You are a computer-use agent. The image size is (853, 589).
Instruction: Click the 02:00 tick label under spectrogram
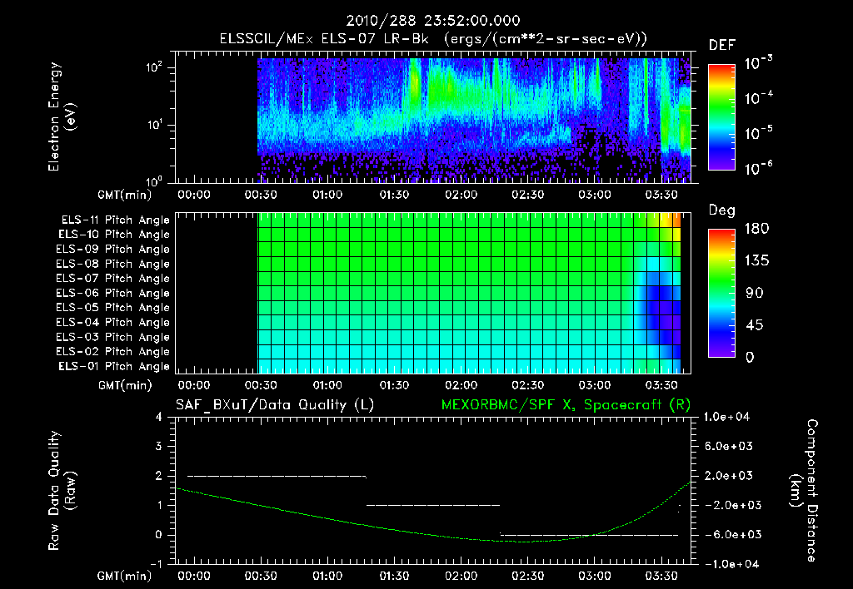pos(461,195)
